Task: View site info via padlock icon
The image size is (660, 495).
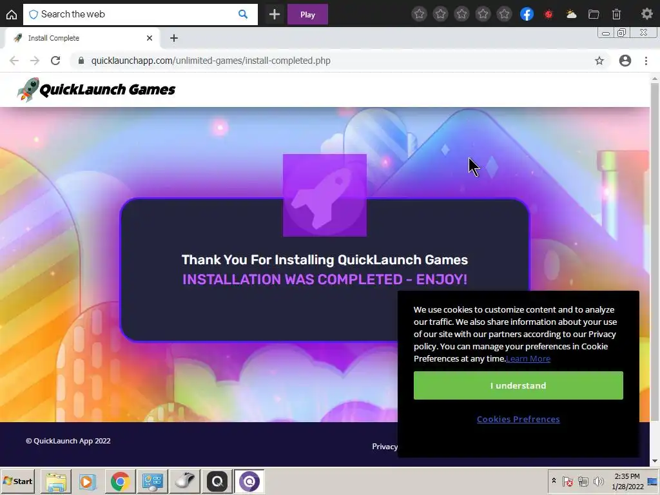Action: point(81,61)
